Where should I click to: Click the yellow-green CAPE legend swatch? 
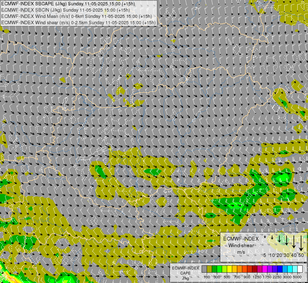225,269
